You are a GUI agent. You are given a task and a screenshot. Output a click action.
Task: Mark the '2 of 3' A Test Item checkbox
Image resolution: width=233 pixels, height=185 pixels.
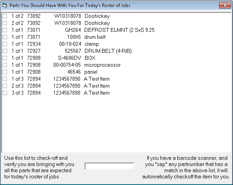pos(5,86)
